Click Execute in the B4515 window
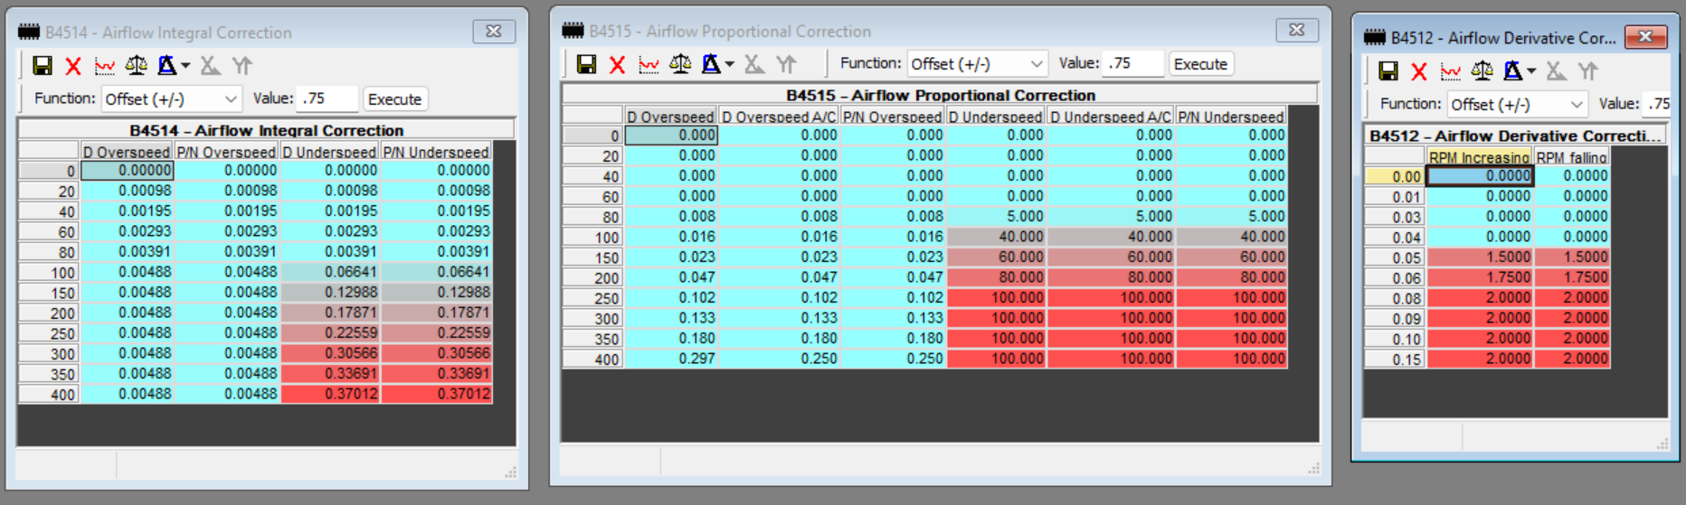The width and height of the screenshot is (1686, 505). (1200, 64)
